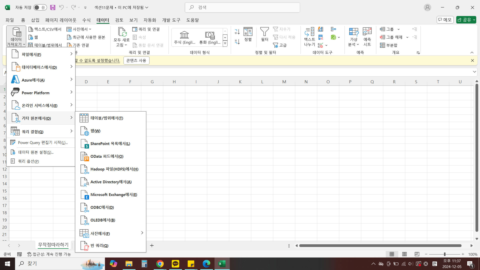Click Text to Columns icon
This screenshot has height=270, width=480.
pos(309,32)
